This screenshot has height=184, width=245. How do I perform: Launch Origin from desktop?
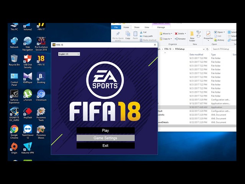14,148
